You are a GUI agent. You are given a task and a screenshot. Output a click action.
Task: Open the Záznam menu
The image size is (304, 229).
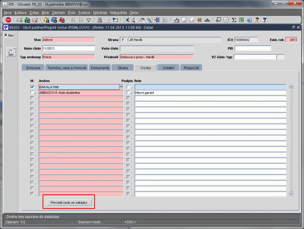coord(59,13)
